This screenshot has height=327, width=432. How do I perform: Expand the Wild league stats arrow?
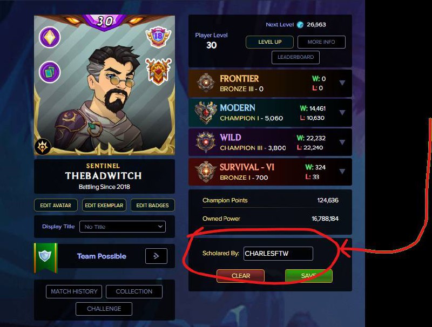click(342, 142)
